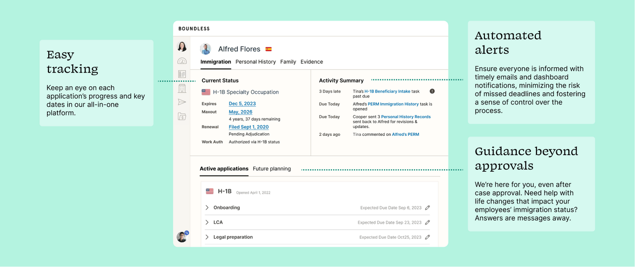This screenshot has width=635, height=267.
Task: Open the company building icon in sidebar
Action: [x=182, y=88]
